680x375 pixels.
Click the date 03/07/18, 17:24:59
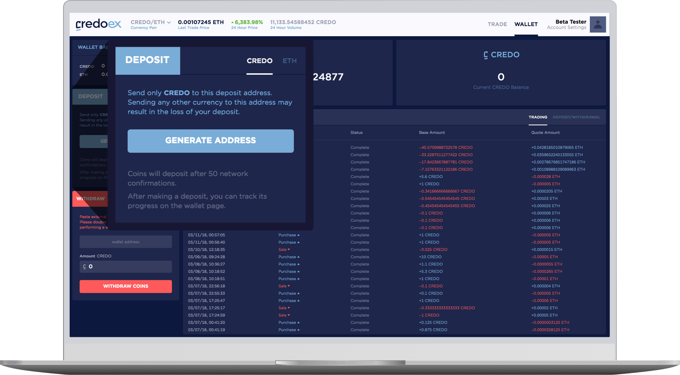pos(207,316)
